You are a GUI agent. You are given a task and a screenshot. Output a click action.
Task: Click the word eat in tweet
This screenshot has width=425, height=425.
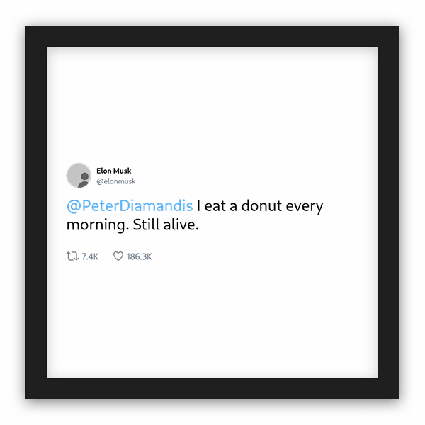coord(215,206)
